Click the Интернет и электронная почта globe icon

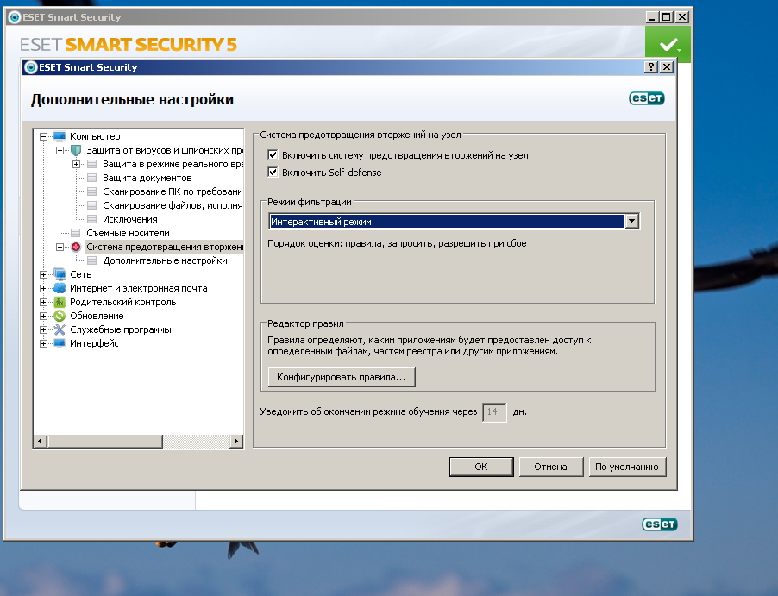[60, 288]
